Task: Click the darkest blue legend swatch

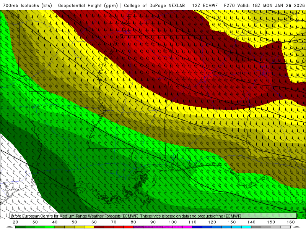Action: point(197,227)
